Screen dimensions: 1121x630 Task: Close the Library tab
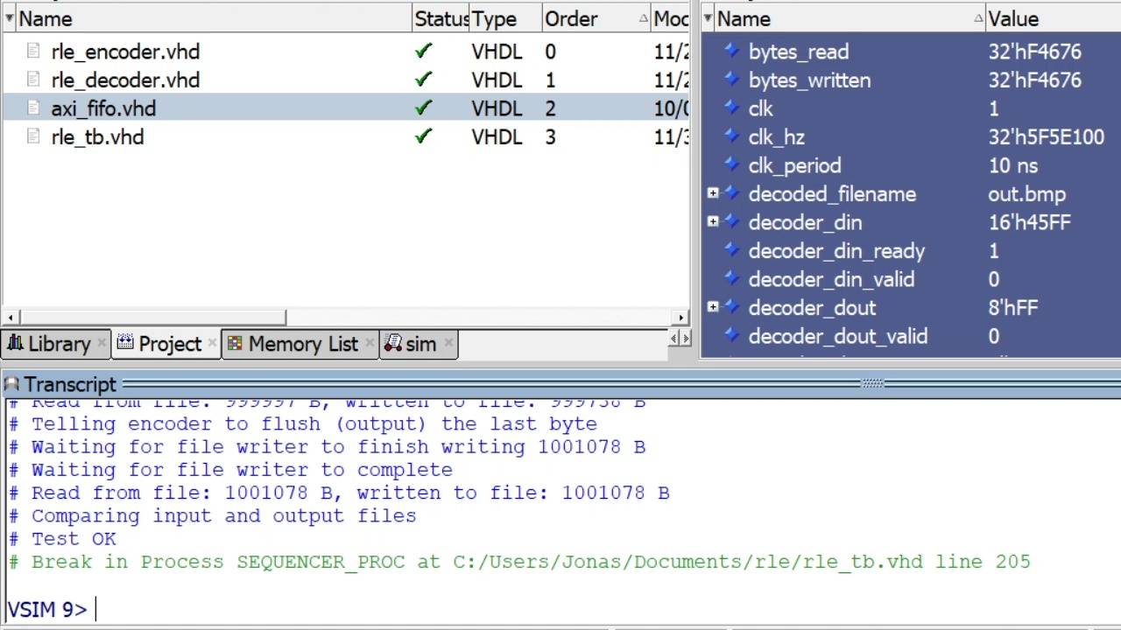pos(102,344)
